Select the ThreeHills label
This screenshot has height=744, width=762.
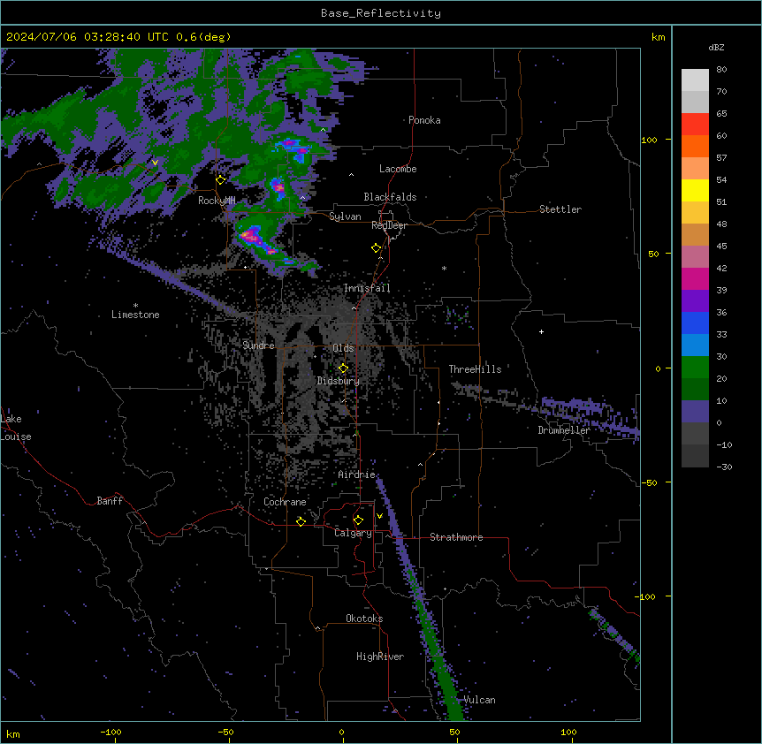coord(475,369)
